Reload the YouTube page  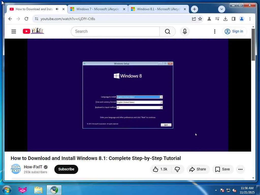(26, 19)
